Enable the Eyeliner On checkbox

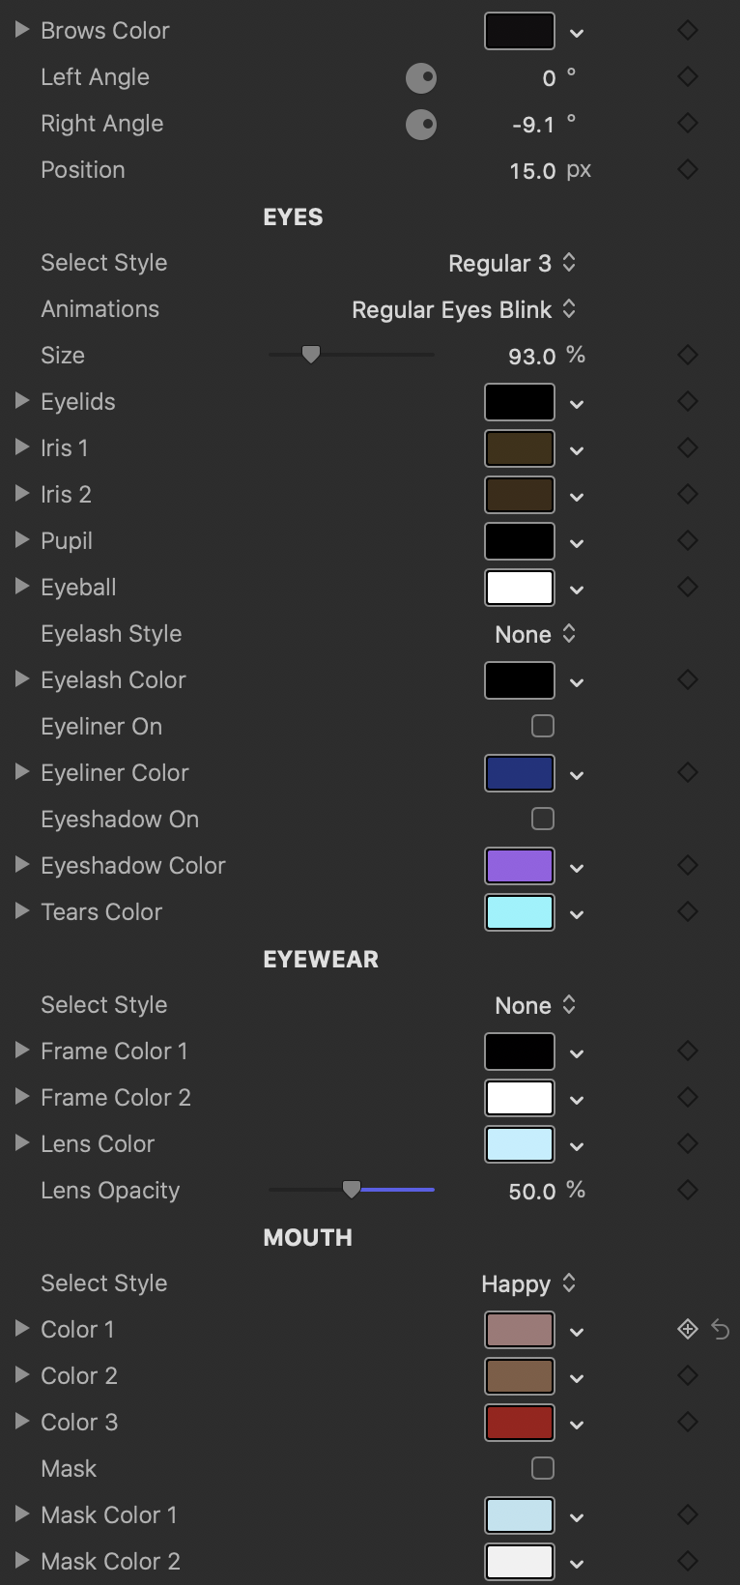(x=543, y=727)
